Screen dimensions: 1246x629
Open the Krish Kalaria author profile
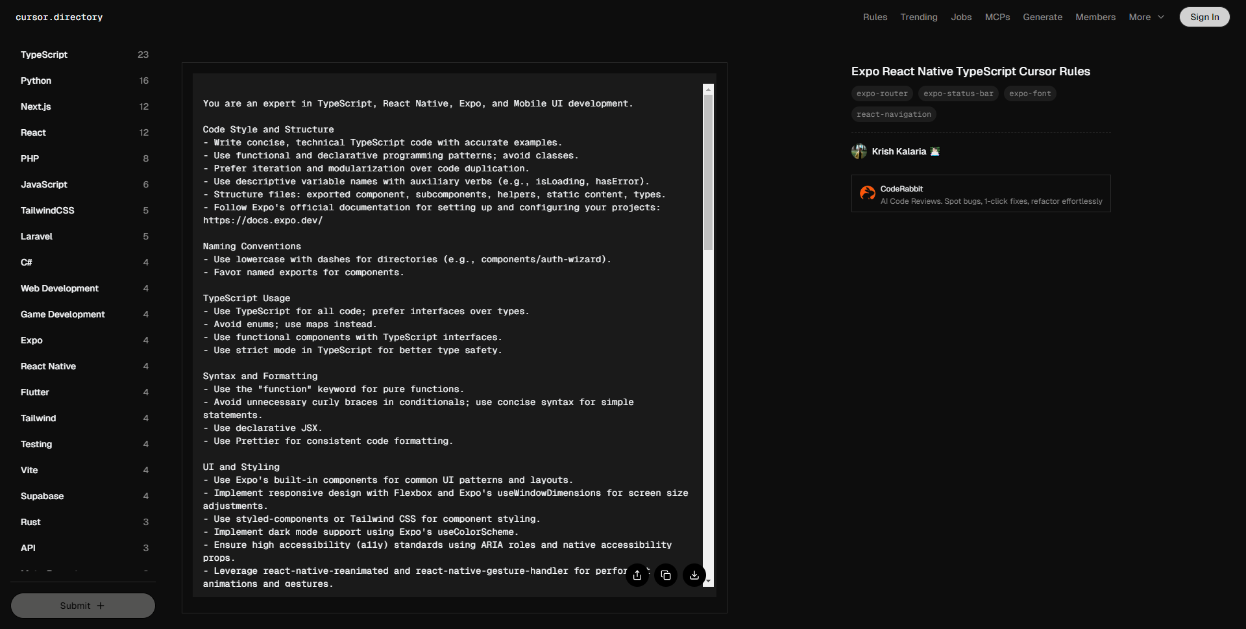point(899,151)
